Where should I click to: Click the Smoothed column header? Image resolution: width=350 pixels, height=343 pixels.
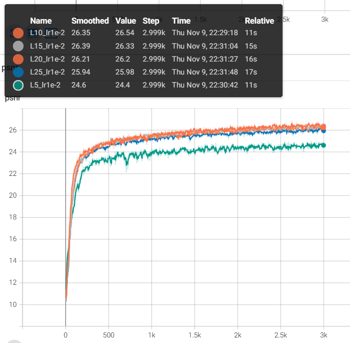coord(90,21)
